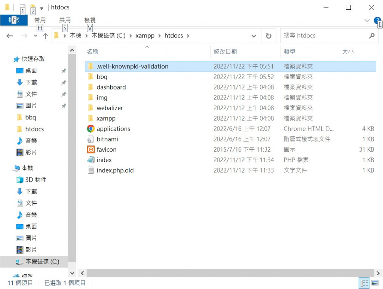Select the applications file name
This screenshot has width=383, height=289.
[113, 129]
